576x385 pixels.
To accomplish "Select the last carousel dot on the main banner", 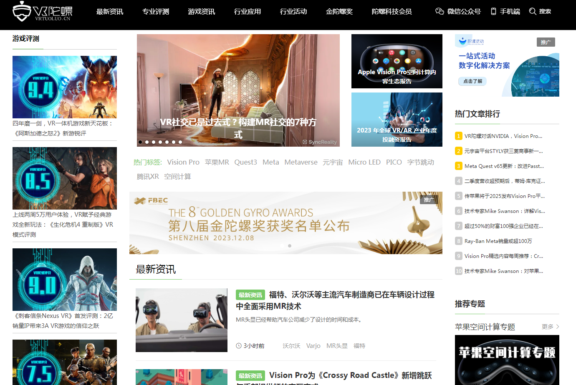I will 180,142.
